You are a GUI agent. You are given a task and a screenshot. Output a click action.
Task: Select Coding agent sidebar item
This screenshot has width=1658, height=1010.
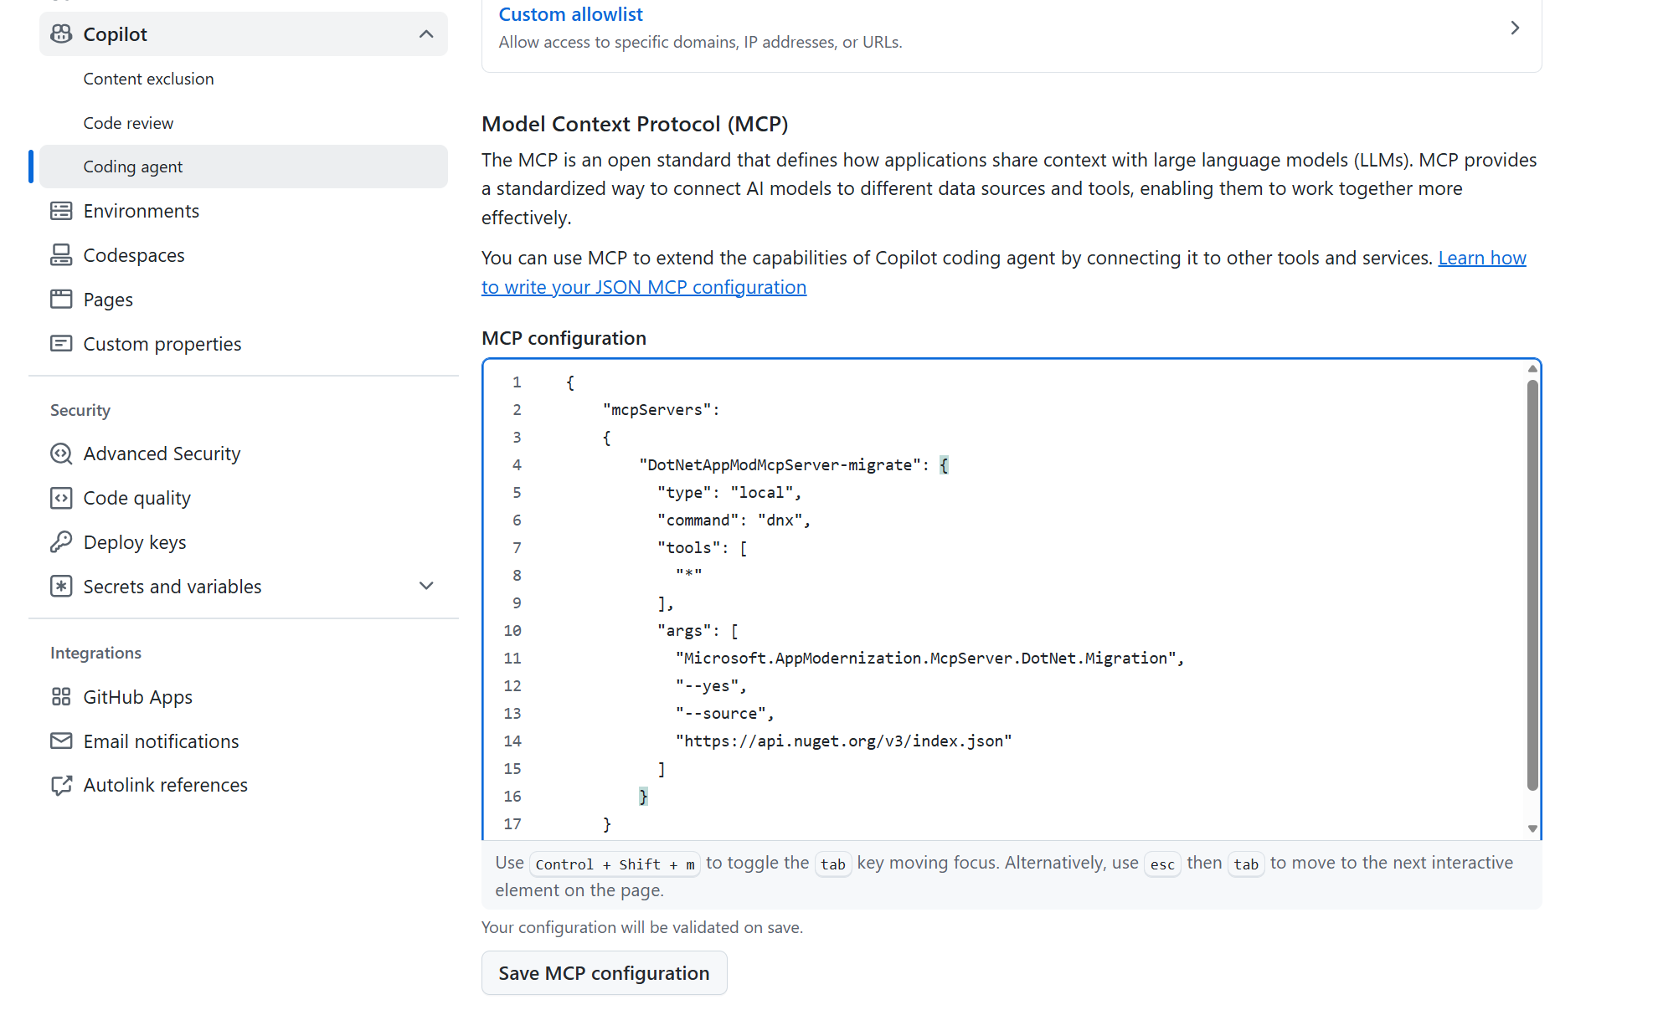pos(133,167)
